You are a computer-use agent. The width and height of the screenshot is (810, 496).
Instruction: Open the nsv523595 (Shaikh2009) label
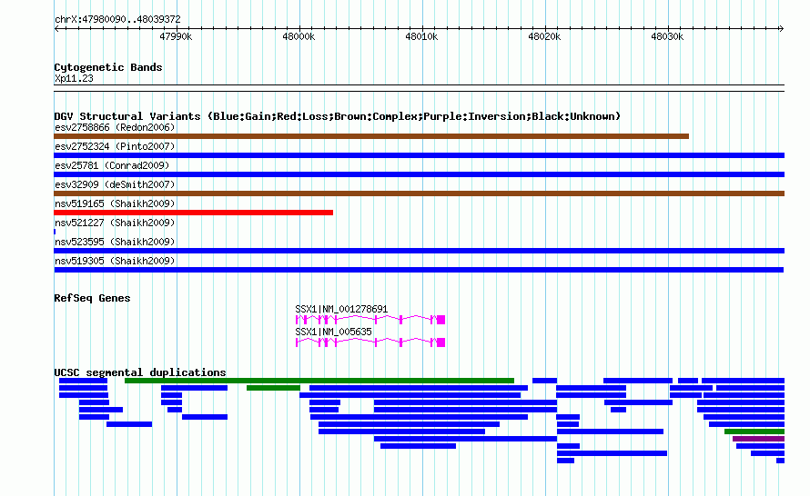[x=115, y=242]
